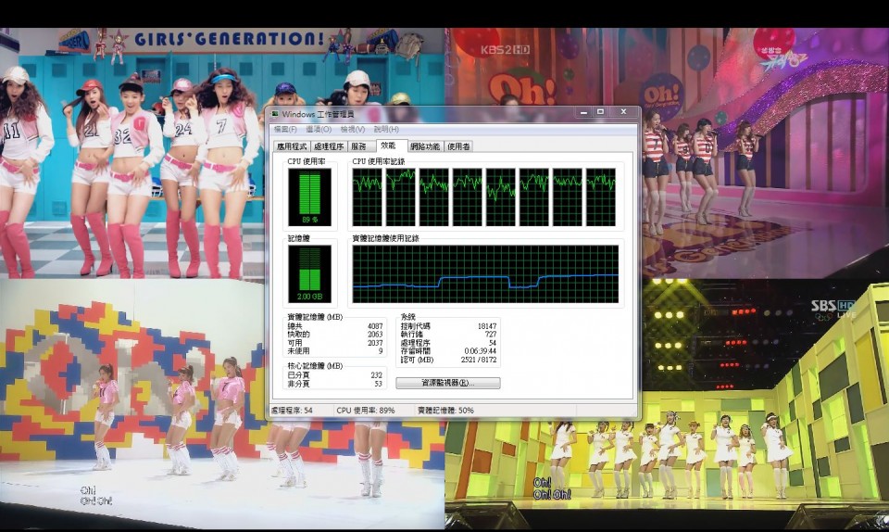The height and width of the screenshot is (532, 889).
Task: Click status bar entry 處理程序: 54
Action: tap(292, 410)
